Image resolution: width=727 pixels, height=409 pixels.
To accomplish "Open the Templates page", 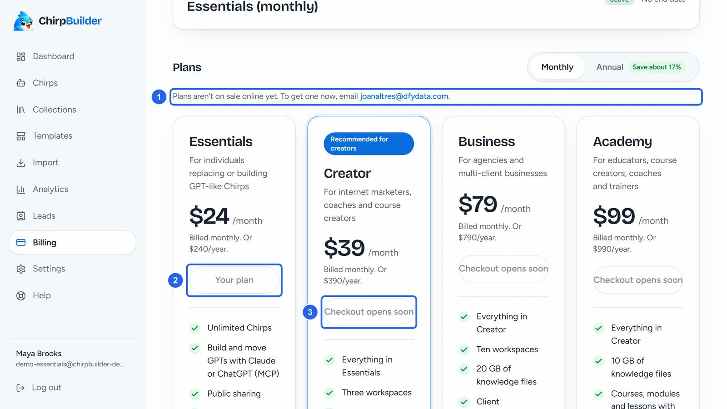I will click(72, 136).
